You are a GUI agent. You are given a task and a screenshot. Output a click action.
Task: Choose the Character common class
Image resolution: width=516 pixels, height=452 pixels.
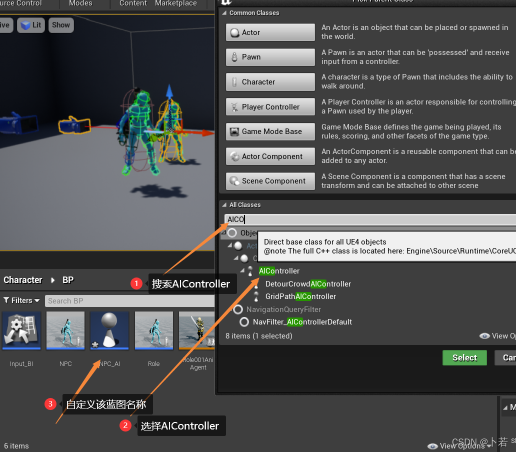(270, 82)
